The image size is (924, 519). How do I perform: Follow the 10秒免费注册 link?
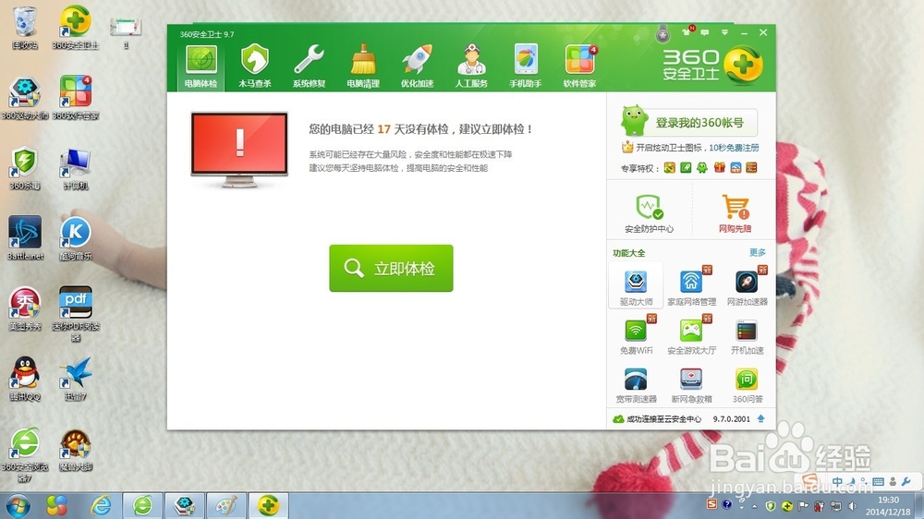[x=734, y=148]
